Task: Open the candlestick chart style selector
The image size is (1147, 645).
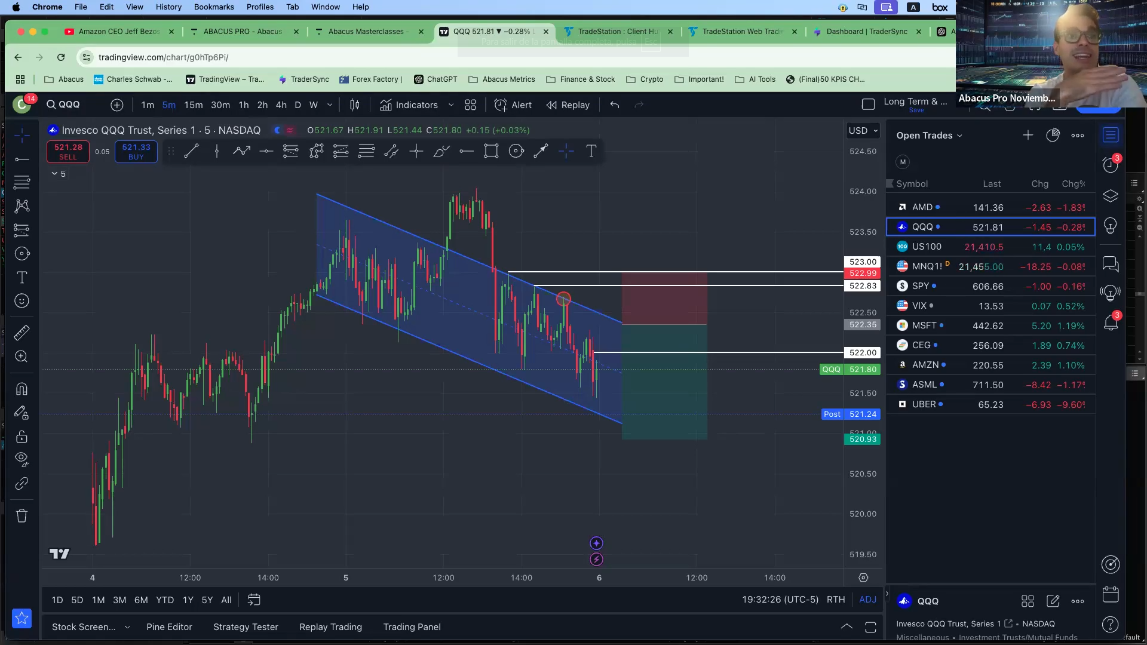Action: [354, 105]
